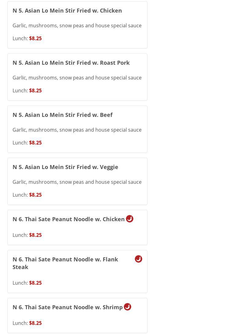Image resolution: width=236 pixels, height=335 pixels.
Task: Click the spicy icon beside Thai Sate Chicken
Action: tap(130, 219)
